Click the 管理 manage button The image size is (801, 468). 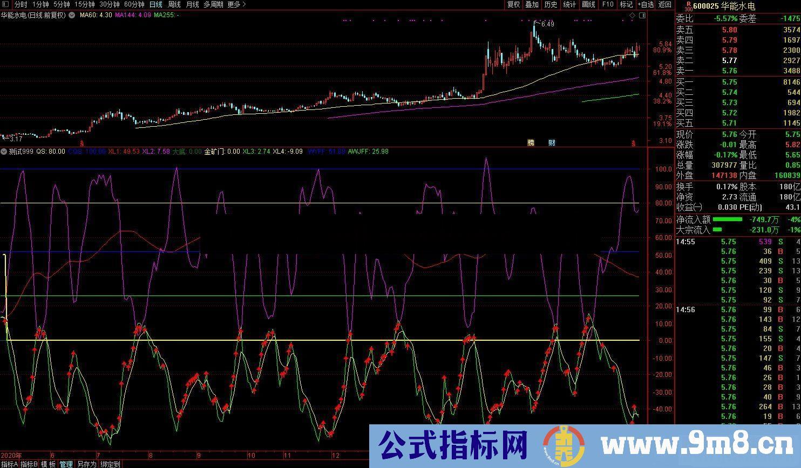pyautogui.click(x=66, y=464)
